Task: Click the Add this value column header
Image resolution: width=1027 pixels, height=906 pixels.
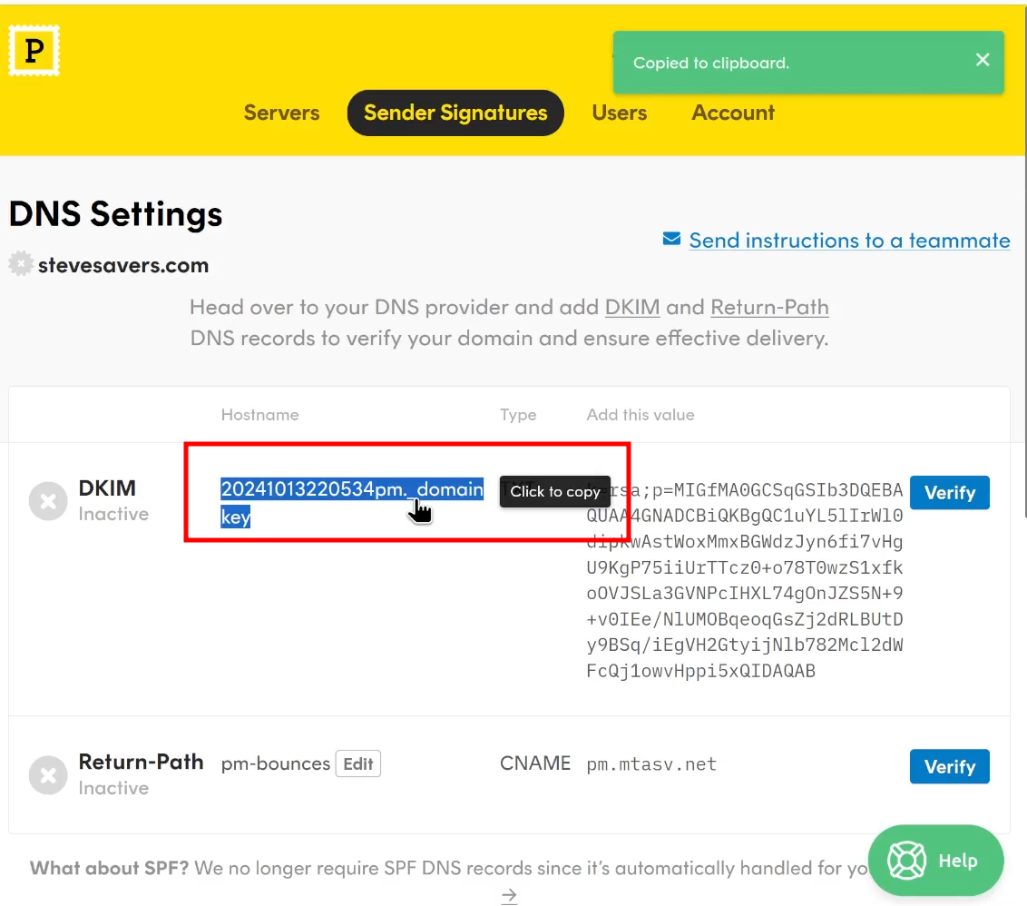Action: coord(640,415)
